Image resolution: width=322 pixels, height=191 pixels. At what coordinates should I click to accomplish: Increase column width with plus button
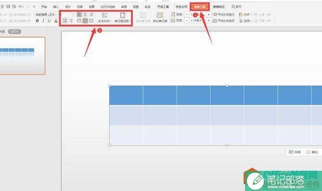208,21
